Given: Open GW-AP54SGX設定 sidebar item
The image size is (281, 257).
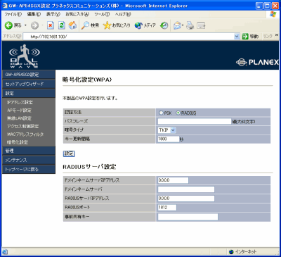Looking at the screenshot, I should (x=29, y=75).
